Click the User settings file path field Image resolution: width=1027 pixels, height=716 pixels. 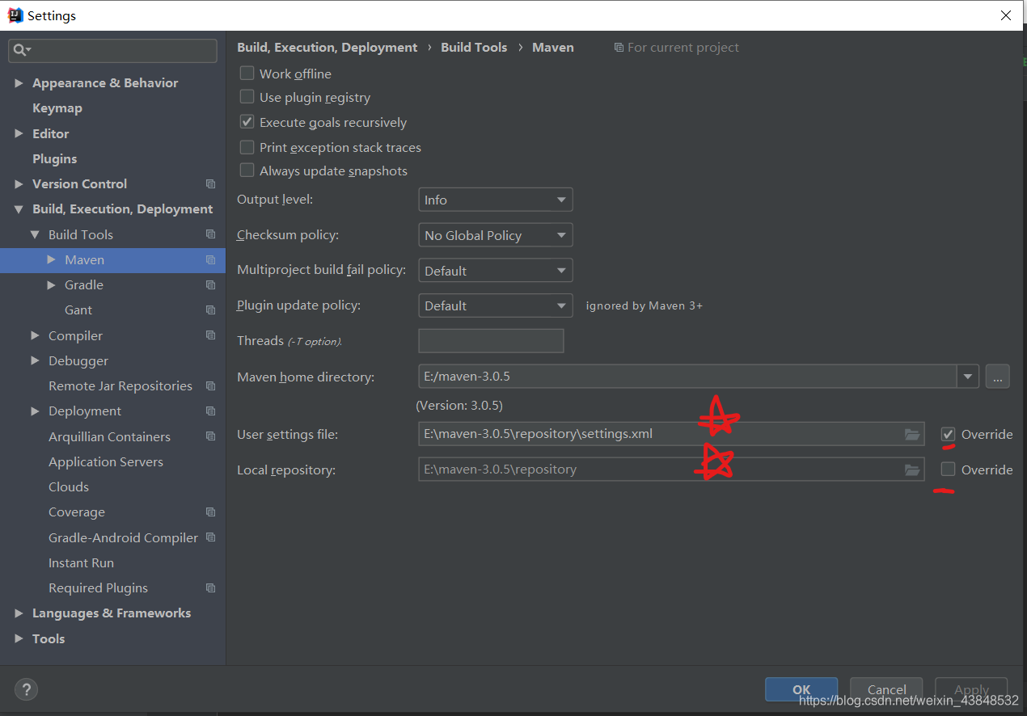tap(671, 435)
